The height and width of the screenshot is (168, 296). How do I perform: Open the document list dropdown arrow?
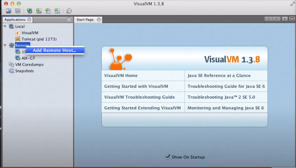click(x=285, y=19)
